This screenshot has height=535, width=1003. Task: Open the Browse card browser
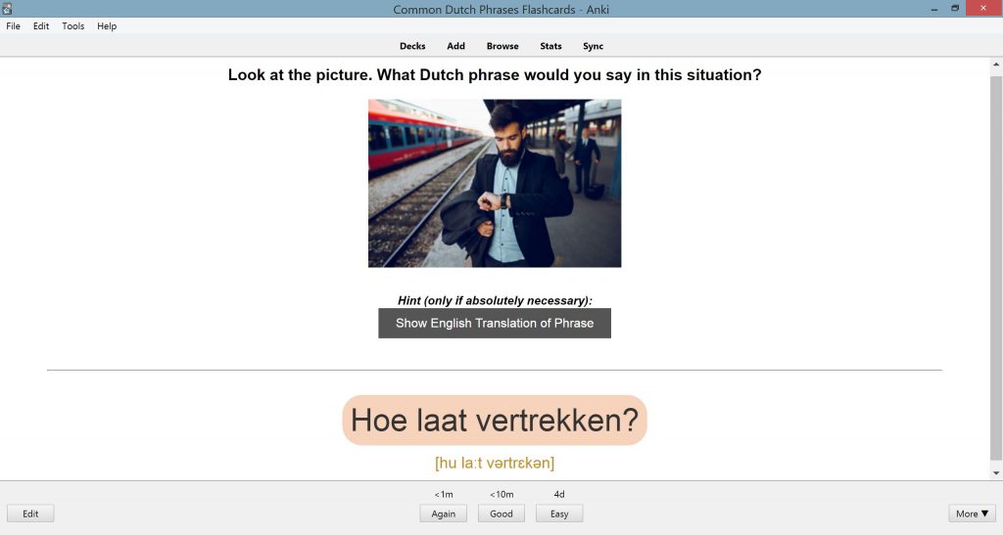[502, 46]
